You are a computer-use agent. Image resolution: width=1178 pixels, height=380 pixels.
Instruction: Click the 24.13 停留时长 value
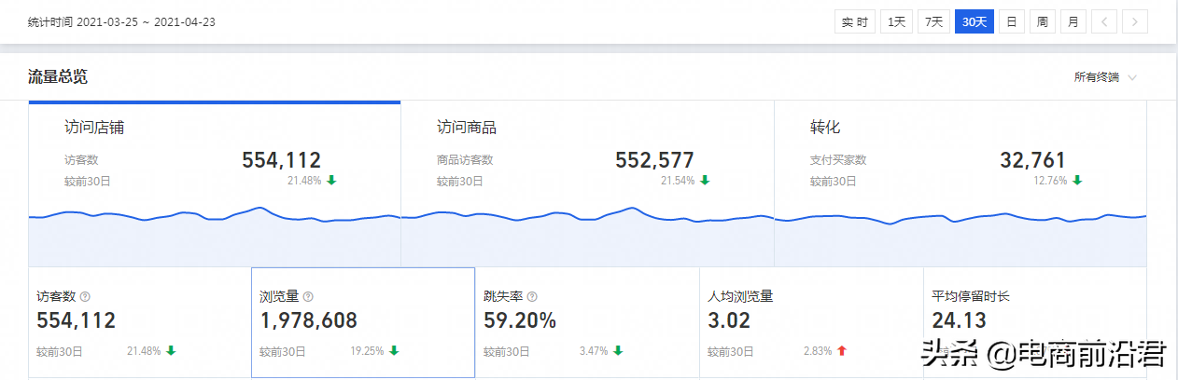[x=957, y=321]
